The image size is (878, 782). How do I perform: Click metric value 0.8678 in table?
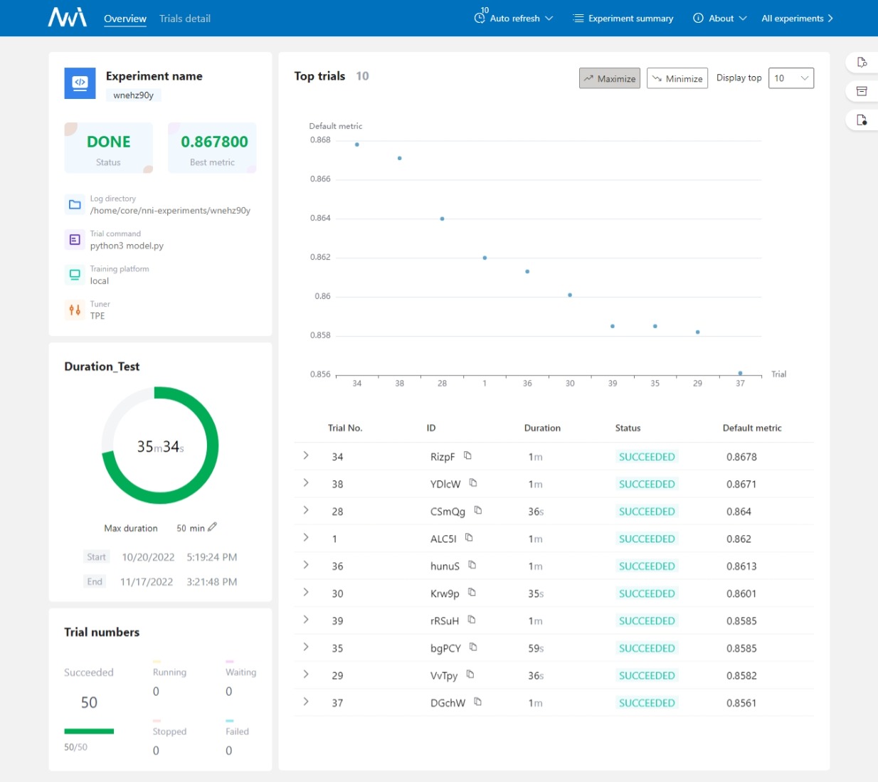[x=741, y=457]
